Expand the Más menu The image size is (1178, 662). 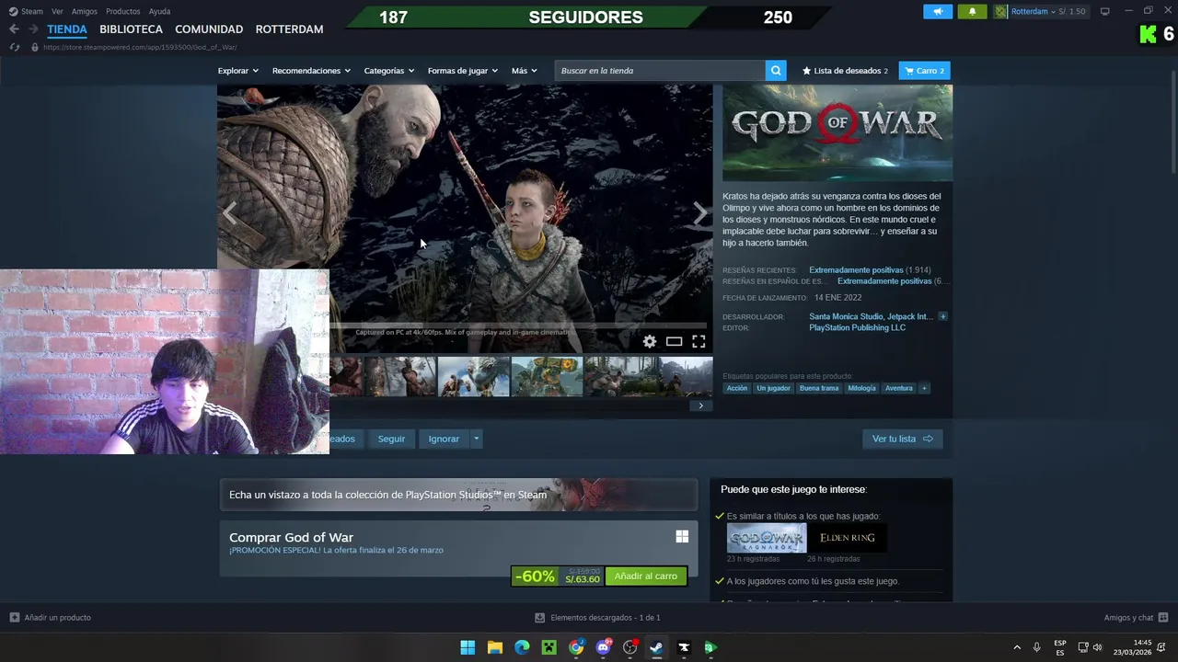[525, 71]
